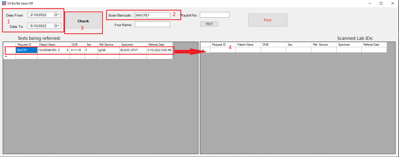The width and height of the screenshot is (399, 157).
Task: Click Referral Date header in Scanned Lab IDs grid
Action: pos(374,45)
